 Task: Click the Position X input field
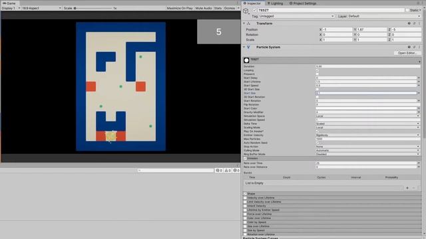click(337, 29)
